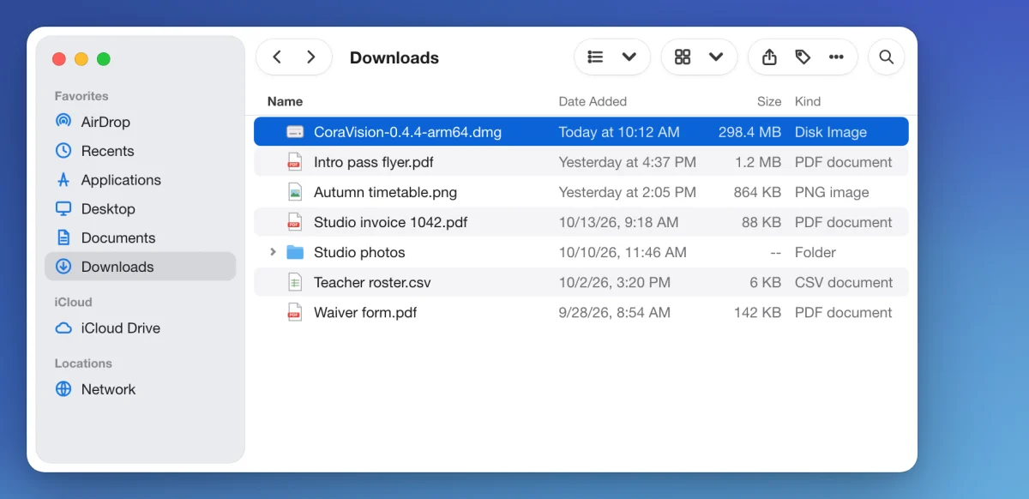Click the Applications sidebar icon
Image resolution: width=1029 pixels, height=499 pixels.
pyautogui.click(x=63, y=180)
